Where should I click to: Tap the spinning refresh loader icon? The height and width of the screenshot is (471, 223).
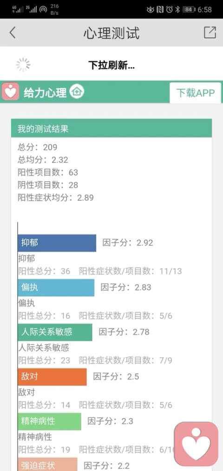tap(23, 65)
